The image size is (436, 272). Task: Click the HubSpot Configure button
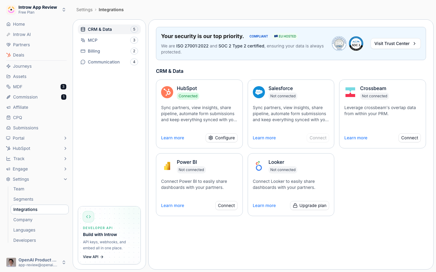tap(222, 138)
